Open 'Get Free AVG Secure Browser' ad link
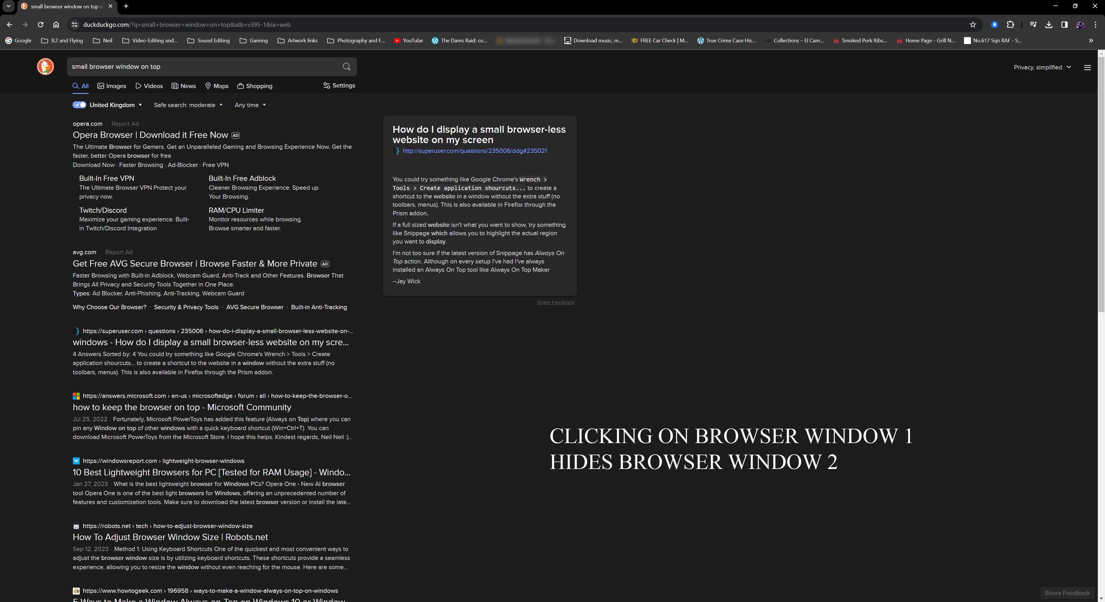 195,263
